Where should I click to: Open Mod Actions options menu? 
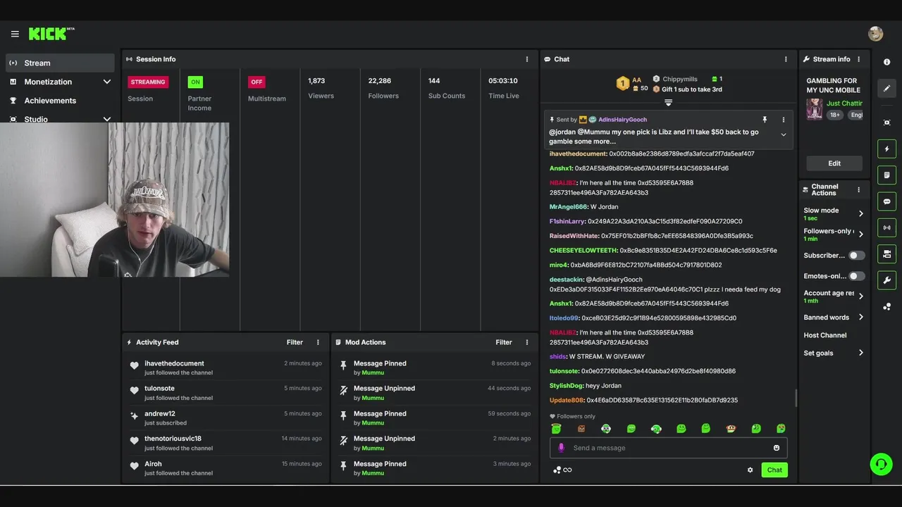(x=526, y=342)
